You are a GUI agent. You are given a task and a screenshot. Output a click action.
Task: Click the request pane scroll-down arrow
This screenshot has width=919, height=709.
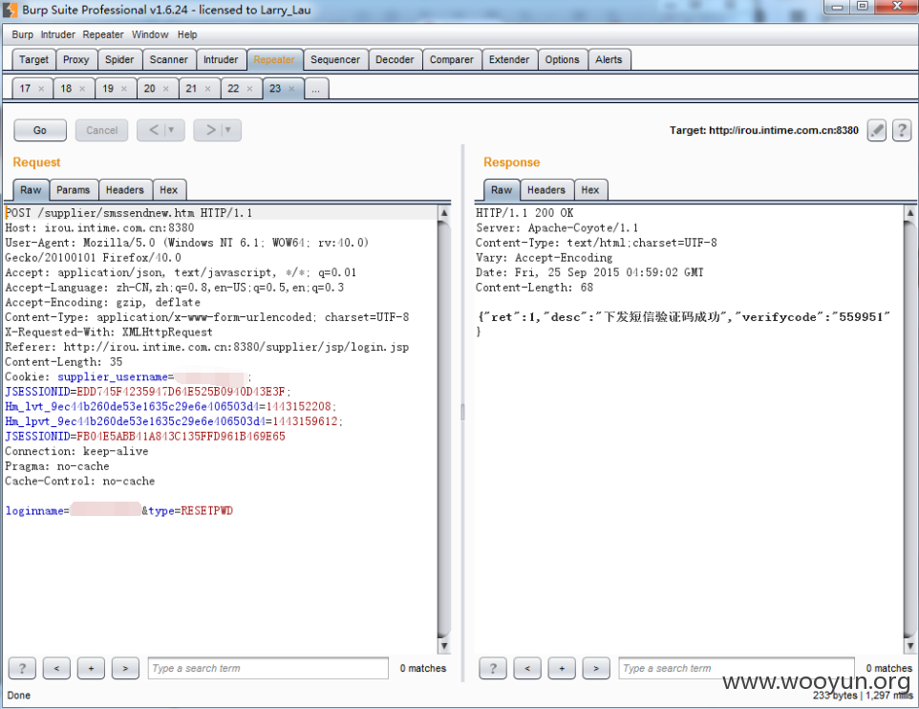click(444, 646)
